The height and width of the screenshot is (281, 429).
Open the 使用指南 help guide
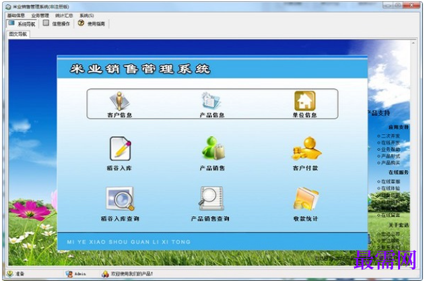pos(92,24)
